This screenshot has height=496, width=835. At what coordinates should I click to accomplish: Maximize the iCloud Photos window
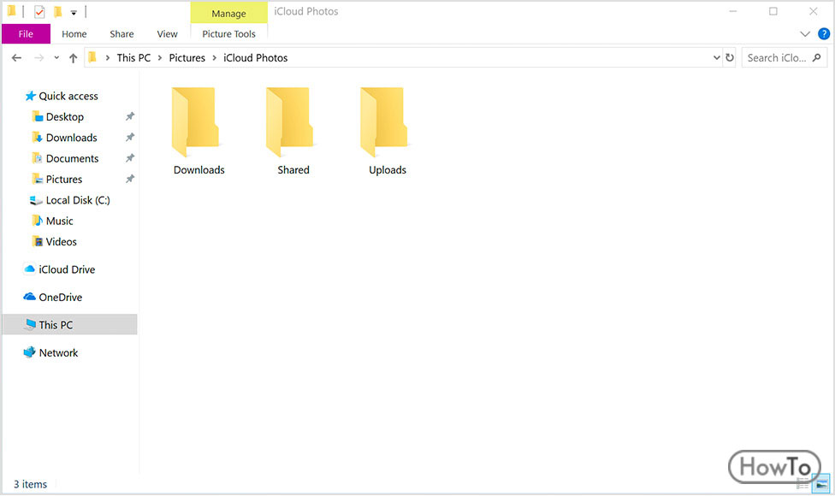point(773,11)
